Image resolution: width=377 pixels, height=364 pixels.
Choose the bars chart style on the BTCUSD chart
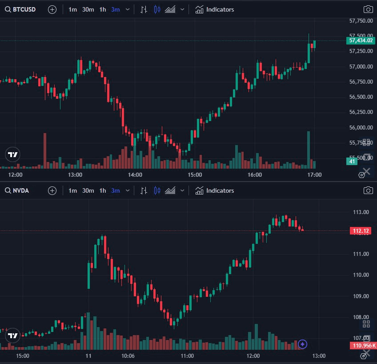click(x=144, y=10)
